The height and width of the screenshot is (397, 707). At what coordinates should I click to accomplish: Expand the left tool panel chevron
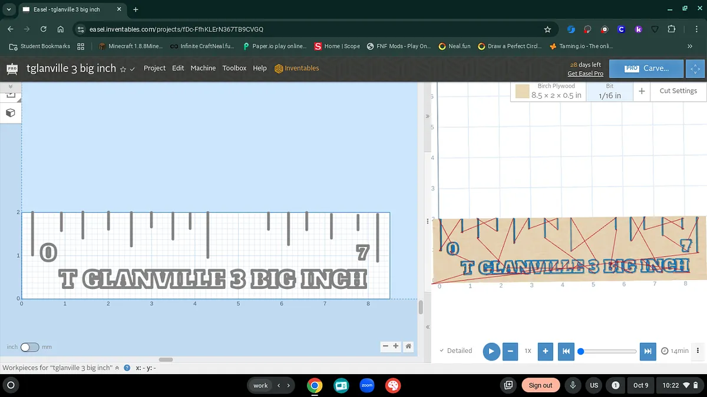(x=10, y=86)
